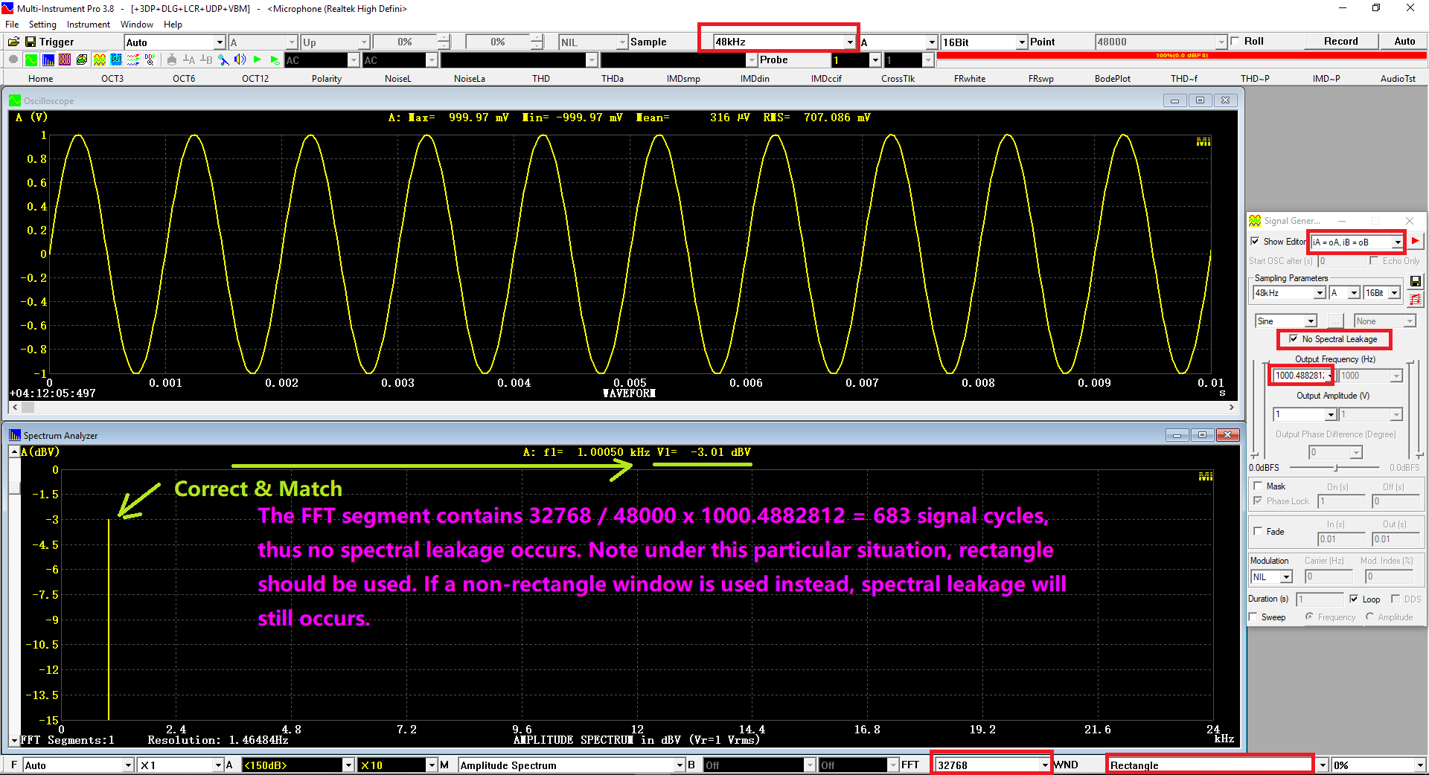Open the Setting menu

(x=42, y=25)
